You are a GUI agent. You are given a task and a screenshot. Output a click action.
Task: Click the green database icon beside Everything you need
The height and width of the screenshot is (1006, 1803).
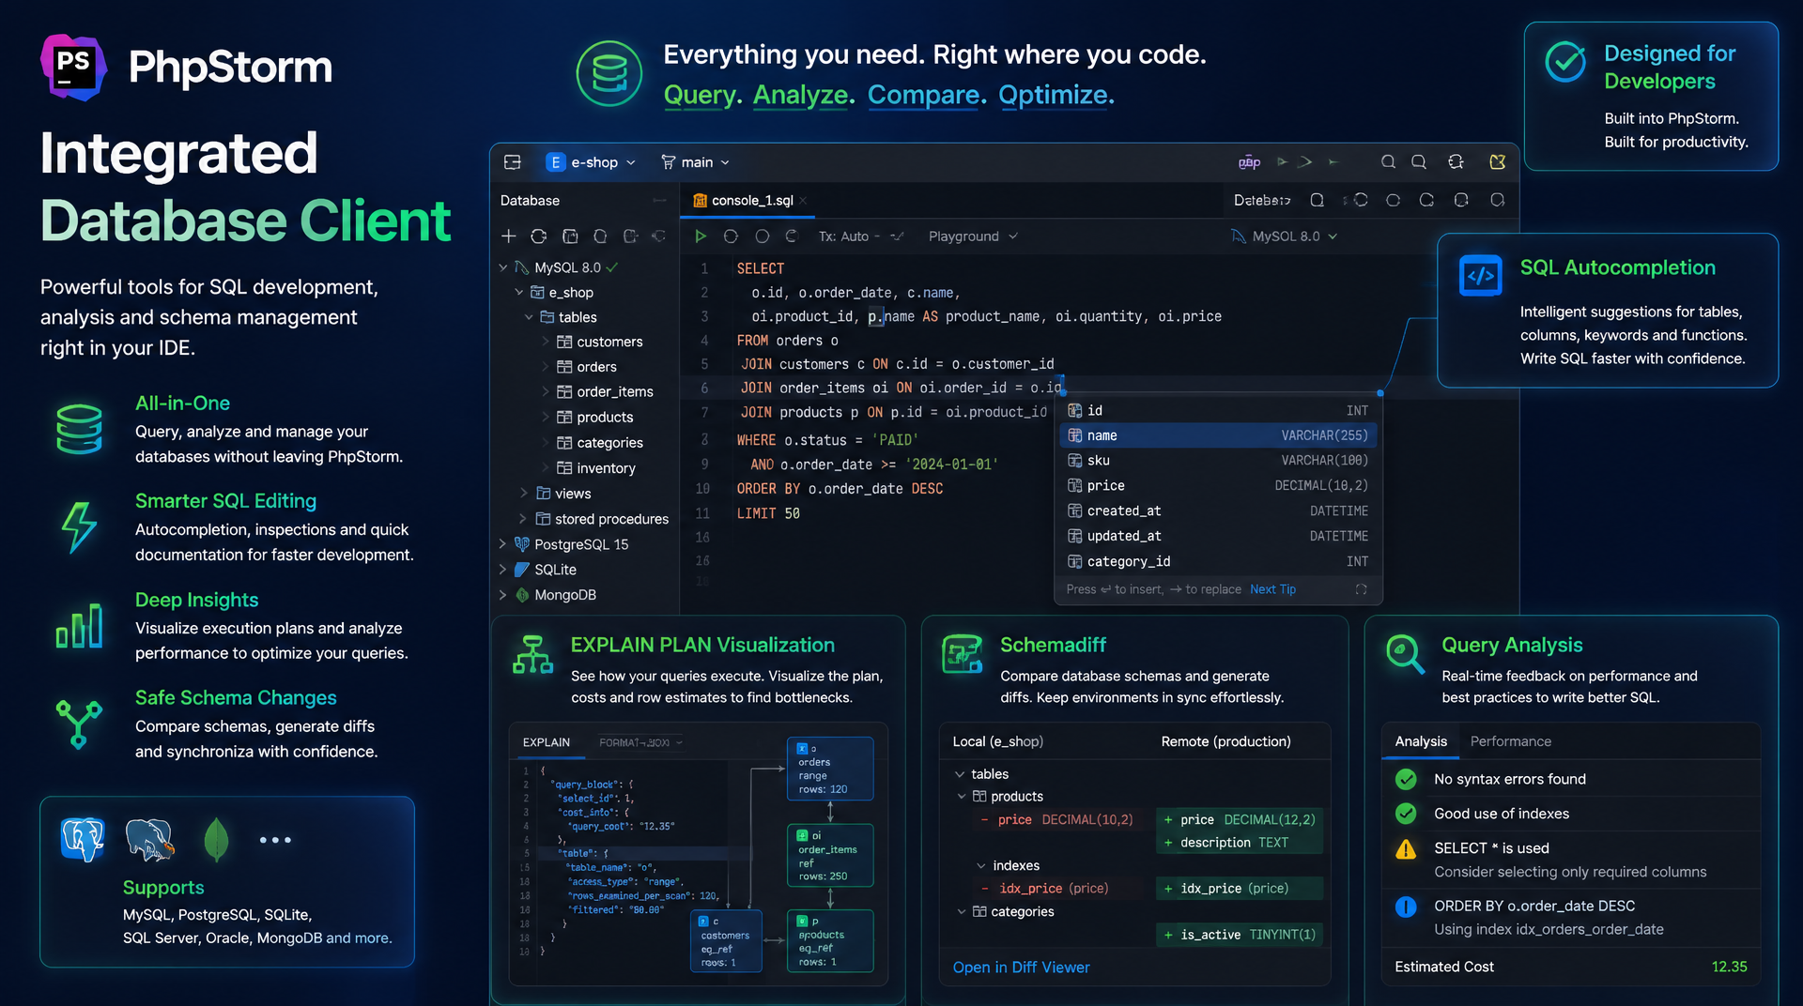click(x=609, y=73)
